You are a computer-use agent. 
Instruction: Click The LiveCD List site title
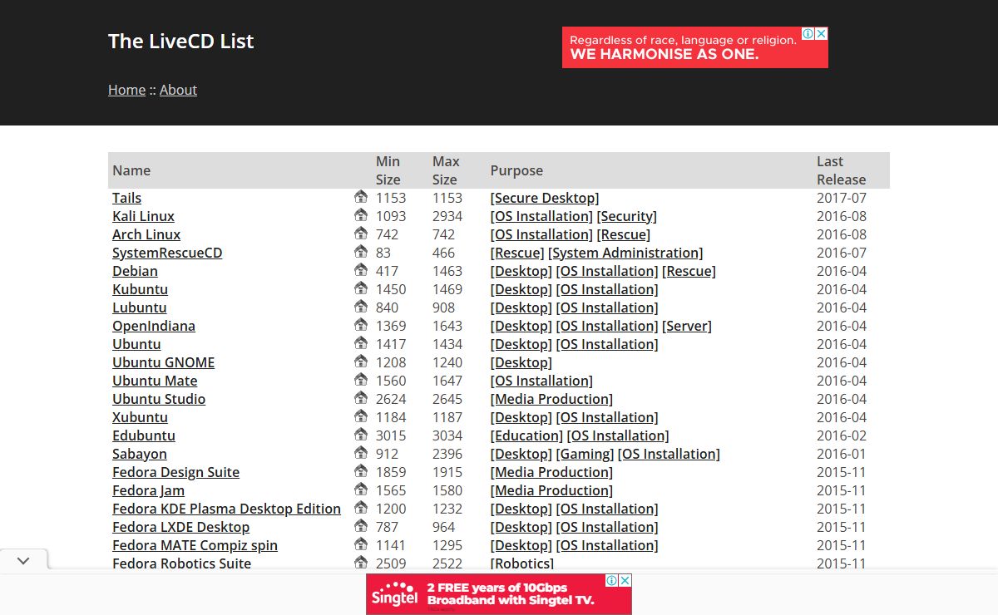click(x=180, y=41)
